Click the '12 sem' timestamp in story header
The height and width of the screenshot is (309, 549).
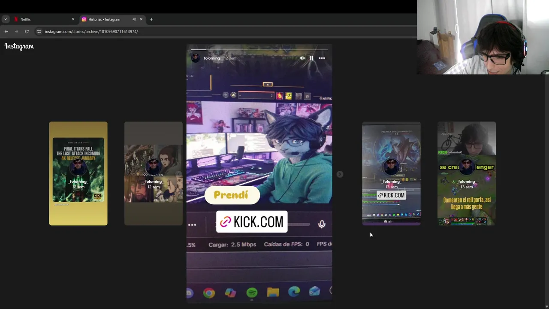coord(230,58)
